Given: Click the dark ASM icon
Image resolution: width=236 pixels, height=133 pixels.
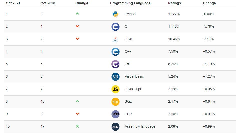Looking at the screenshot, I should [115, 127].
